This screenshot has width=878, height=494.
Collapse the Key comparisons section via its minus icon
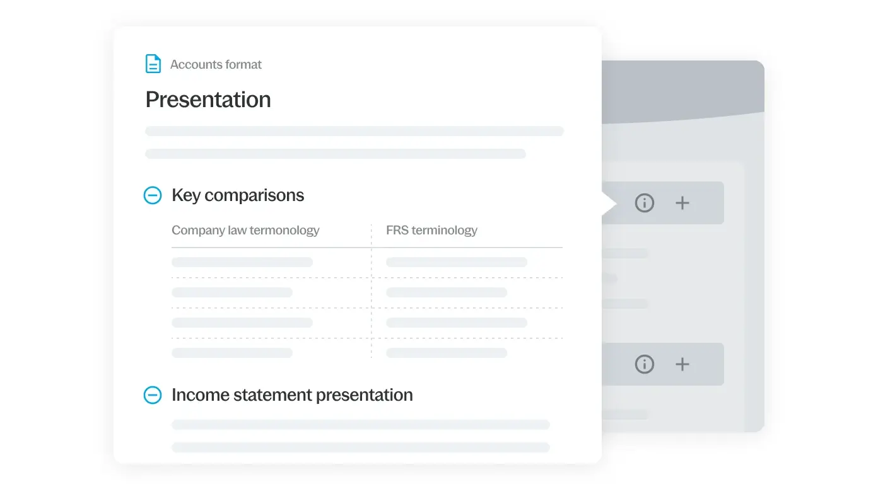[x=153, y=195]
